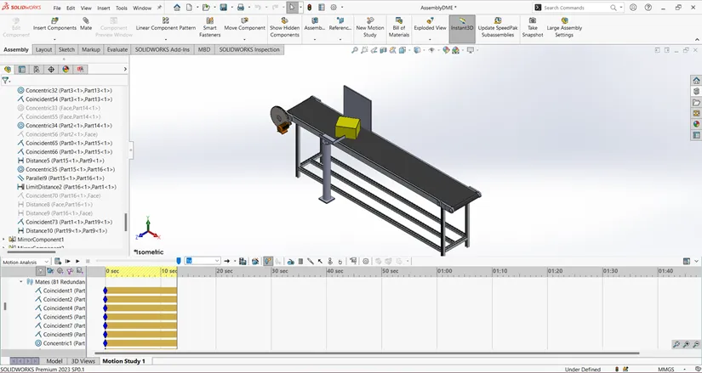Select the Bill of Materials icon
Viewport: 702px width, 373px height.
coord(398,20)
